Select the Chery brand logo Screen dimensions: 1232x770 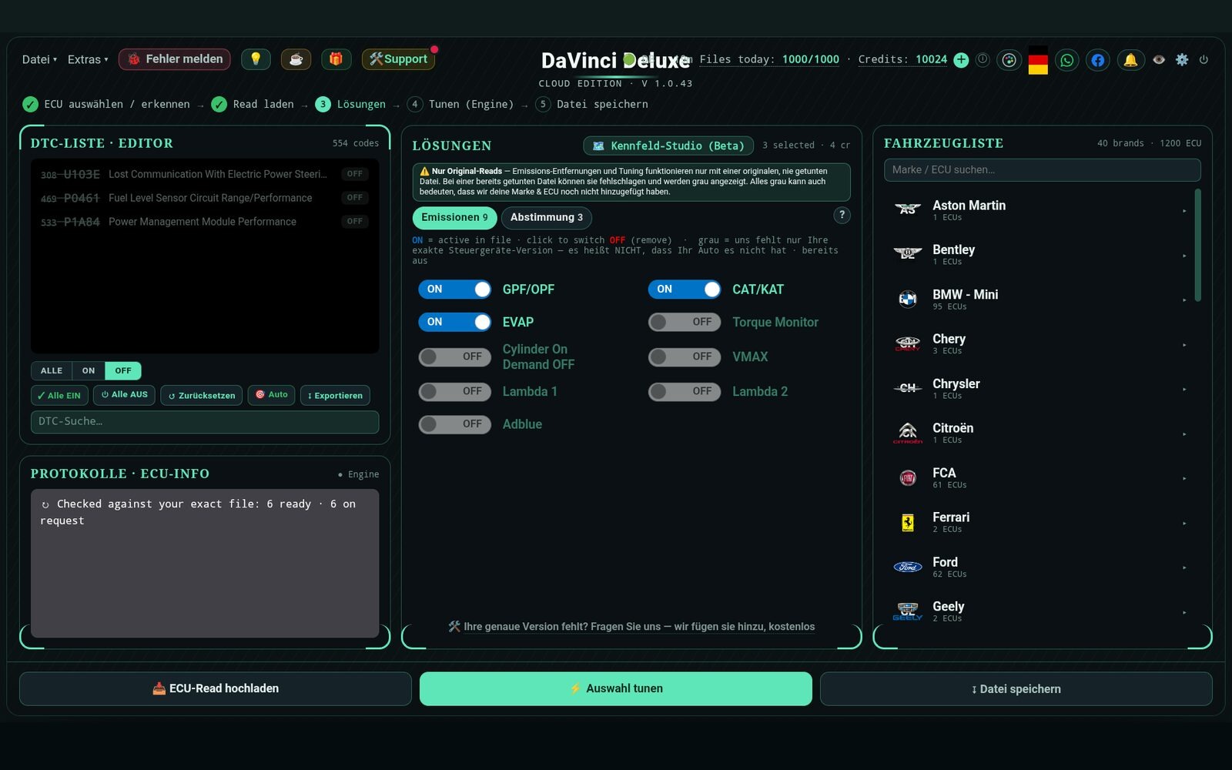click(x=908, y=343)
